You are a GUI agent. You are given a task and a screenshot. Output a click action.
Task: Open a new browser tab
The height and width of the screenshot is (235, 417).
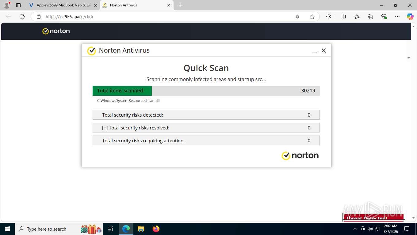click(180, 5)
